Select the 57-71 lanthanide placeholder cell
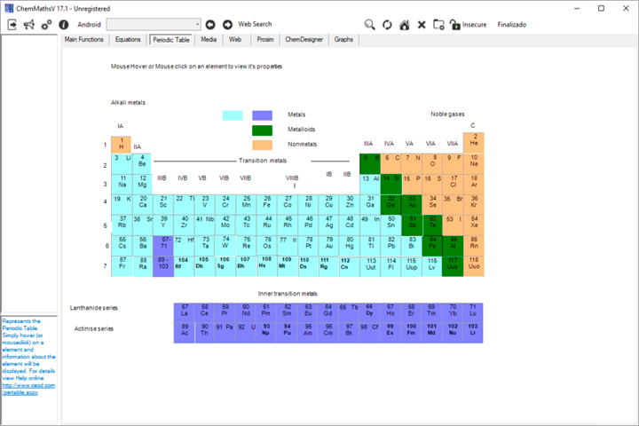Image resolution: width=639 pixels, height=426 pixels. (163, 246)
